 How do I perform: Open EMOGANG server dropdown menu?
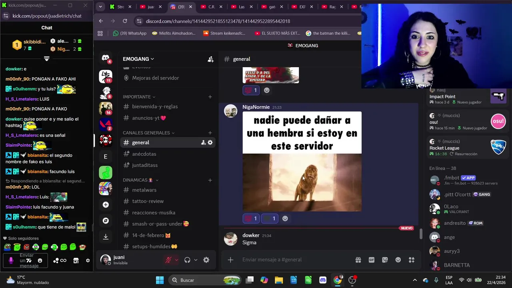138,59
